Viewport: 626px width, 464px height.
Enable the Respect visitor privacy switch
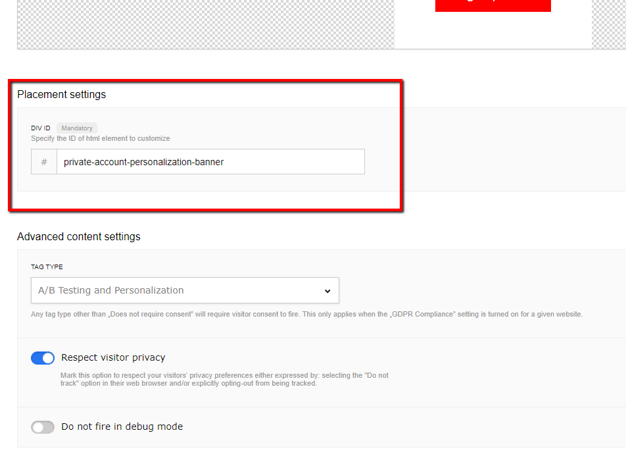coord(43,358)
